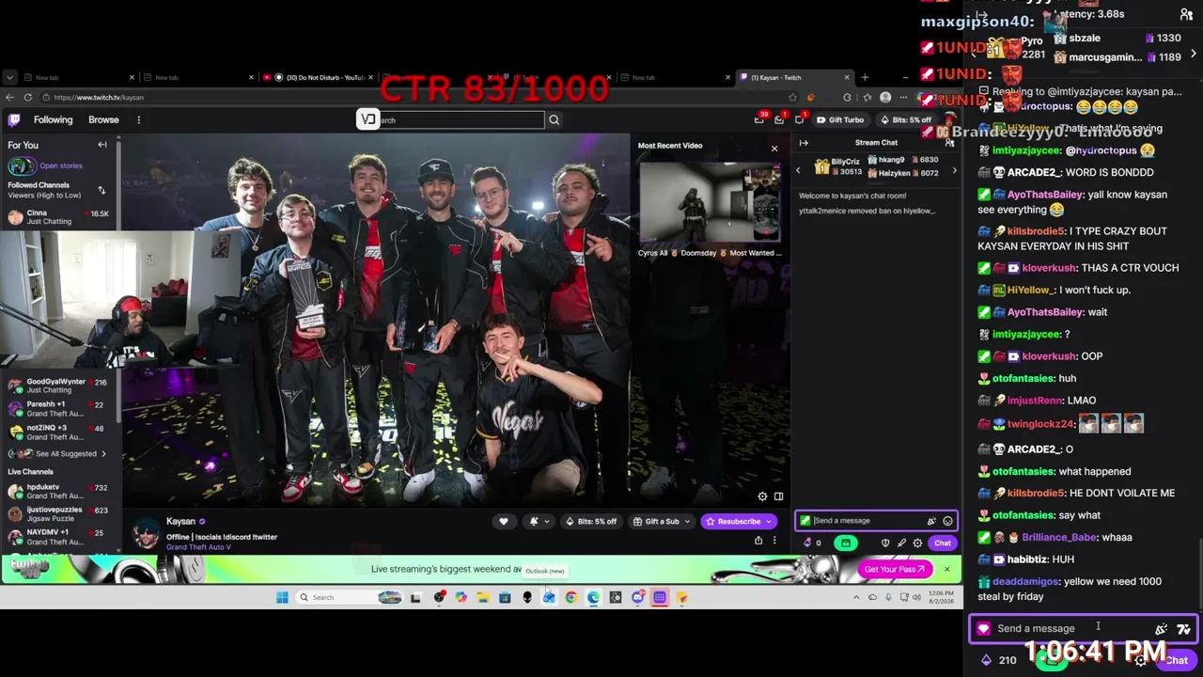This screenshot has height=677, width=1203.
Task: Open Google Chrome from the taskbar
Action: tap(570, 597)
